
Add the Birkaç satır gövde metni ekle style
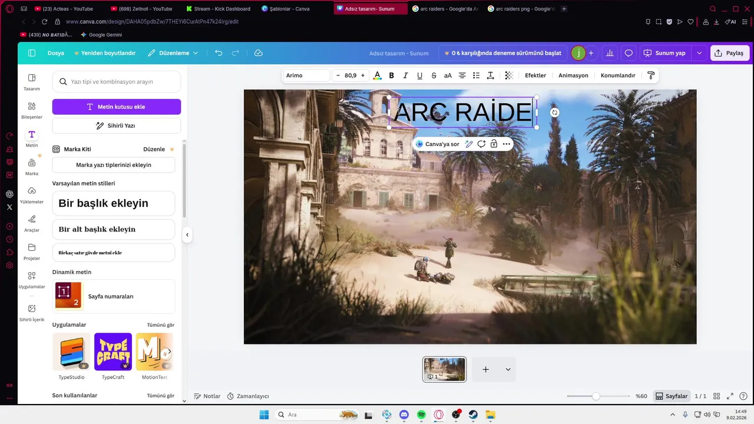click(114, 253)
